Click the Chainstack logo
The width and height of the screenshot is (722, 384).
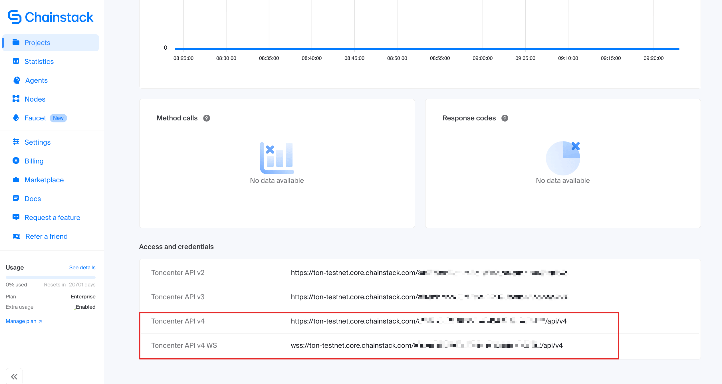click(51, 17)
